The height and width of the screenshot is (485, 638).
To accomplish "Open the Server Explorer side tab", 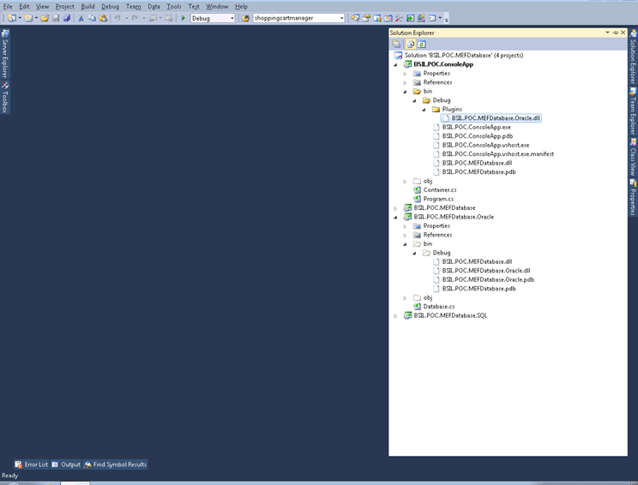I will click(5, 54).
